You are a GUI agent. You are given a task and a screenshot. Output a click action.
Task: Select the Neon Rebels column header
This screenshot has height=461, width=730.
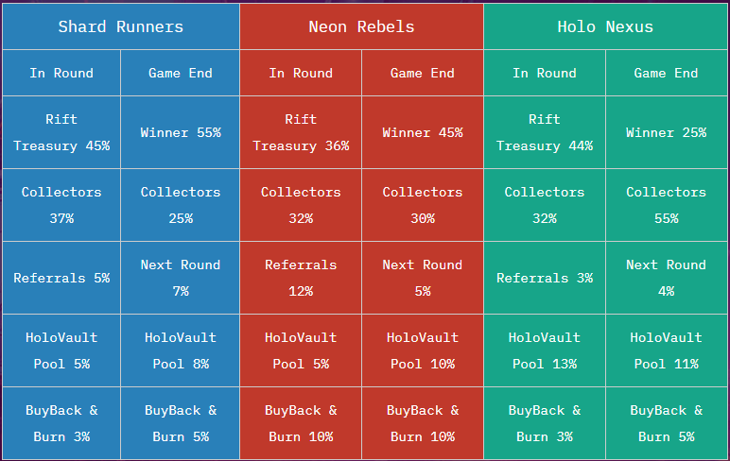coord(361,26)
